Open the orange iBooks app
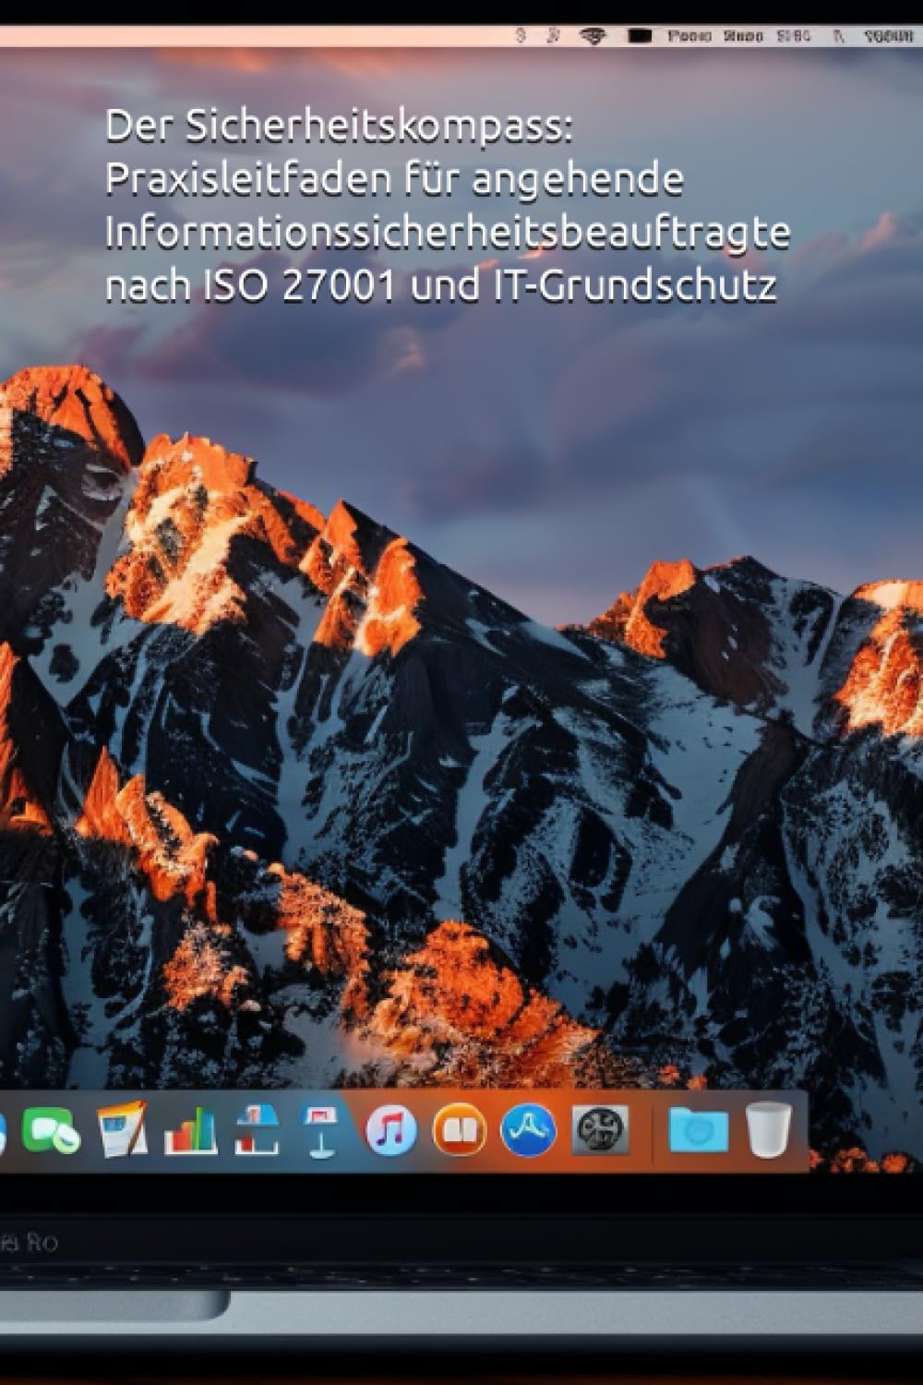The image size is (923, 1385). click(x=460, y=1130)
